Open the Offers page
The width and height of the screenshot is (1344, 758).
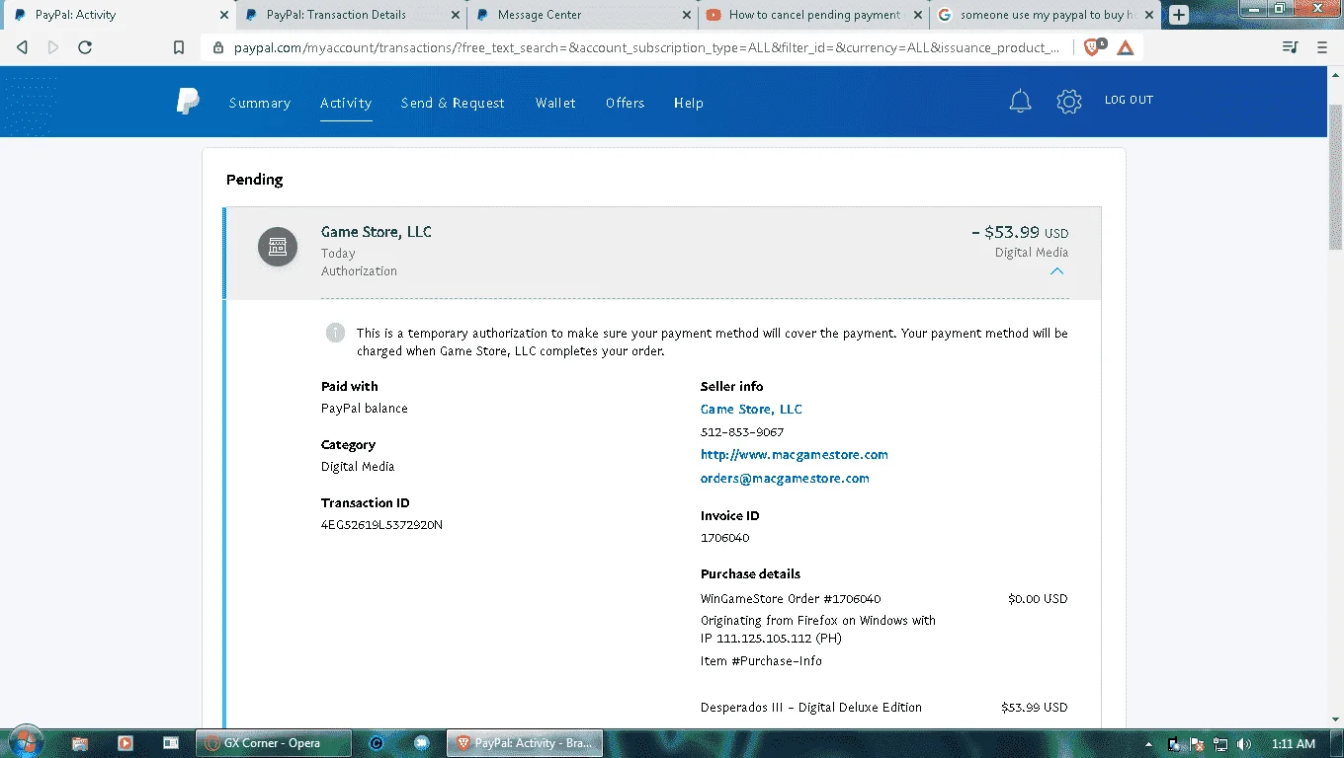click(625, 103)
